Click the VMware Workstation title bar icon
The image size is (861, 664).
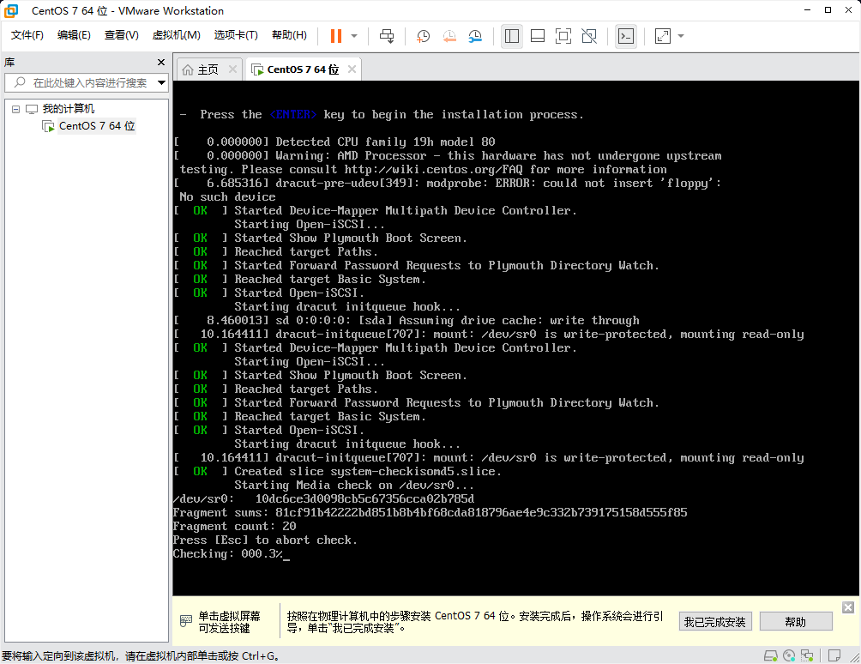[x=11, y=10]
